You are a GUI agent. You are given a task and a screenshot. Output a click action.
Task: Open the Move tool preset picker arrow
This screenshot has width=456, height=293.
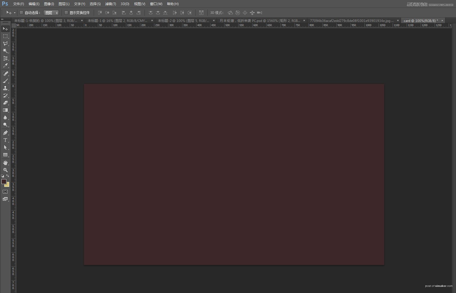coord(15,13)
